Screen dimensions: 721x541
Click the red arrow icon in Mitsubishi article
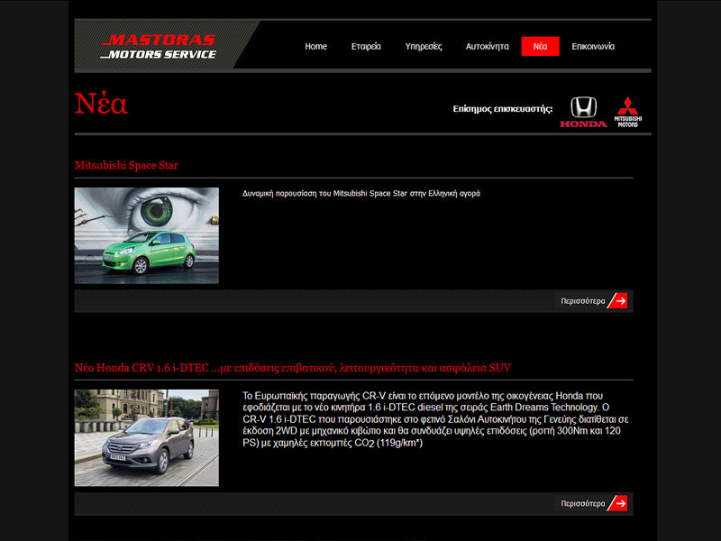pyautogui.click(x=617, y=301)
